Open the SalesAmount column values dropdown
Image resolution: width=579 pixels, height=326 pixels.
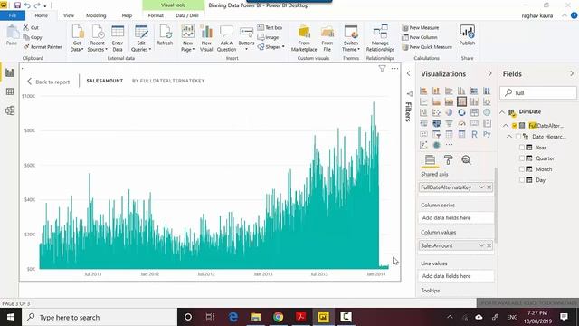click(x=481, y=245)
